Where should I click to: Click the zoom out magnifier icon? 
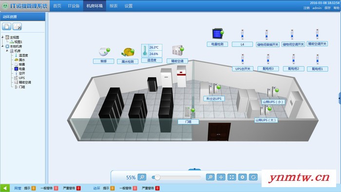coord(142,177)
